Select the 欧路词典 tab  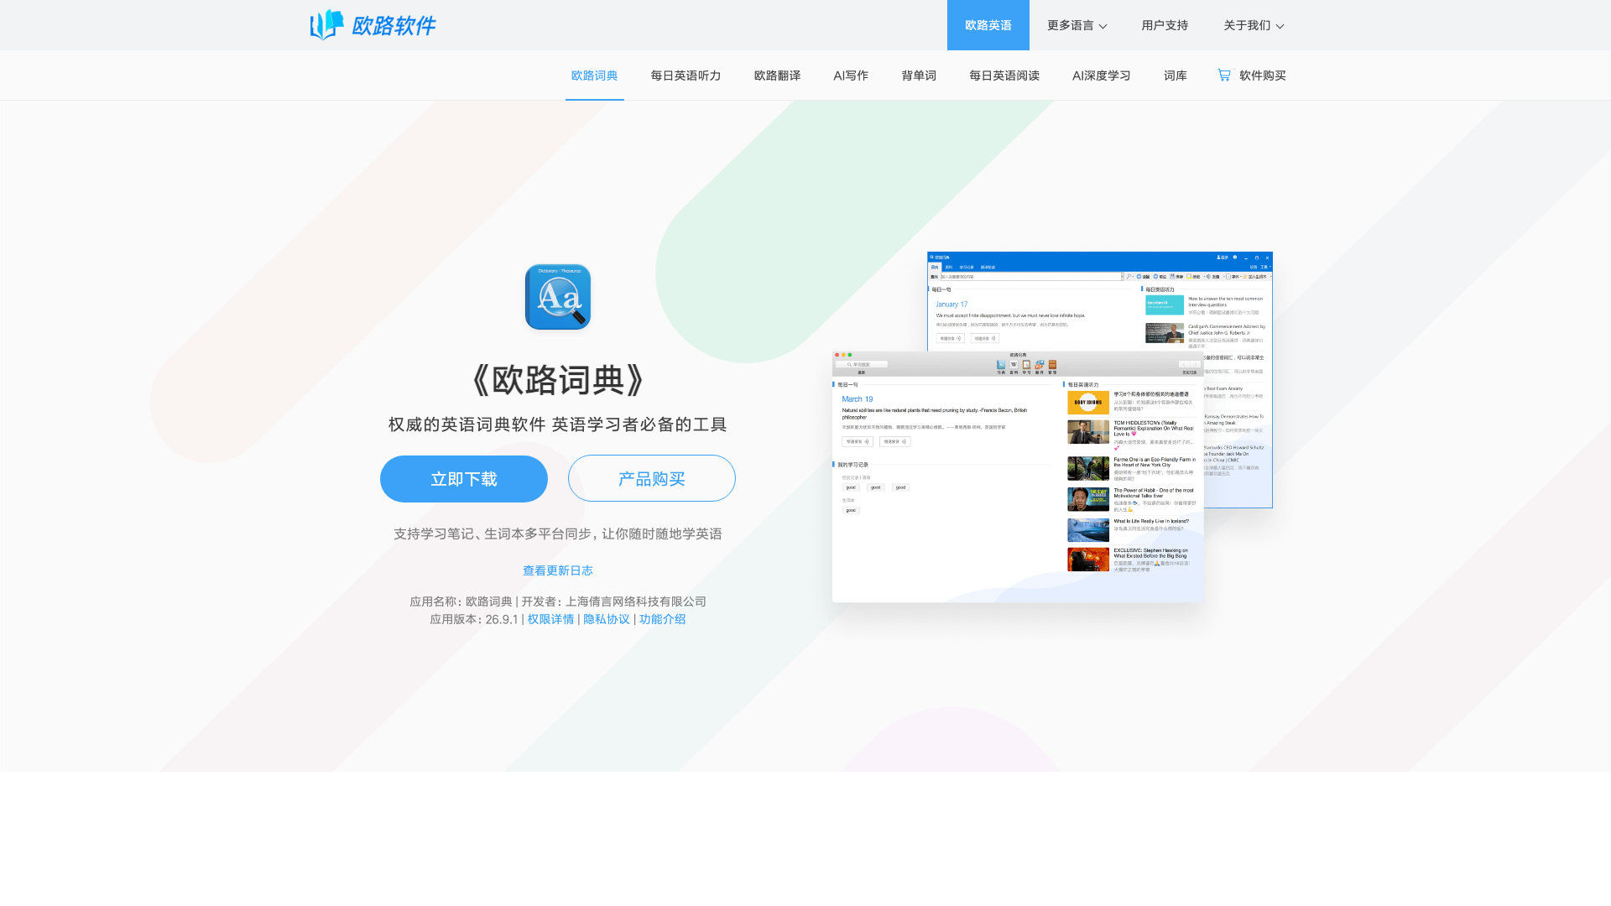(595, 75)
